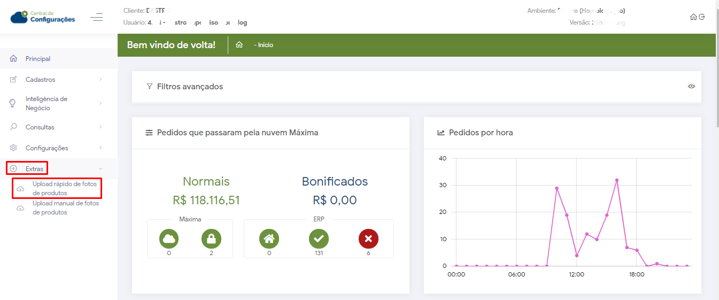Screen dimensions: 719x300
Task: Click the green house icon under ERP
Action: pyautogui.click(x=269, y=239)
